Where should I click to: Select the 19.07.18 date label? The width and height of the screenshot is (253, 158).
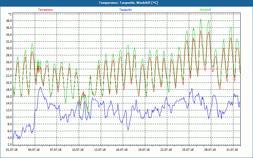click(144, 149)
